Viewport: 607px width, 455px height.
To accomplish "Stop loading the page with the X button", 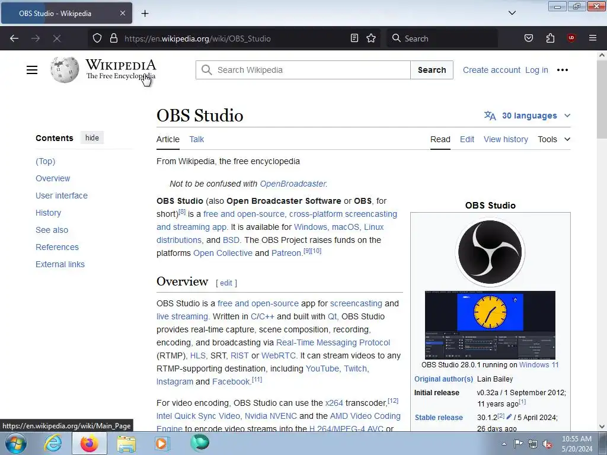I will [x=56, y=39].
